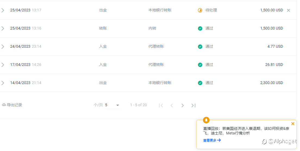Screen dimensions: 300x151
Task: Open the 查看更多 link
Action: [x=212, y=140]
